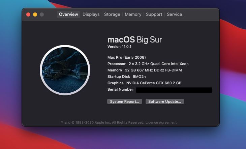
Task: Select the Mac Pro (Early 2008) text
Action: (126, 57)
